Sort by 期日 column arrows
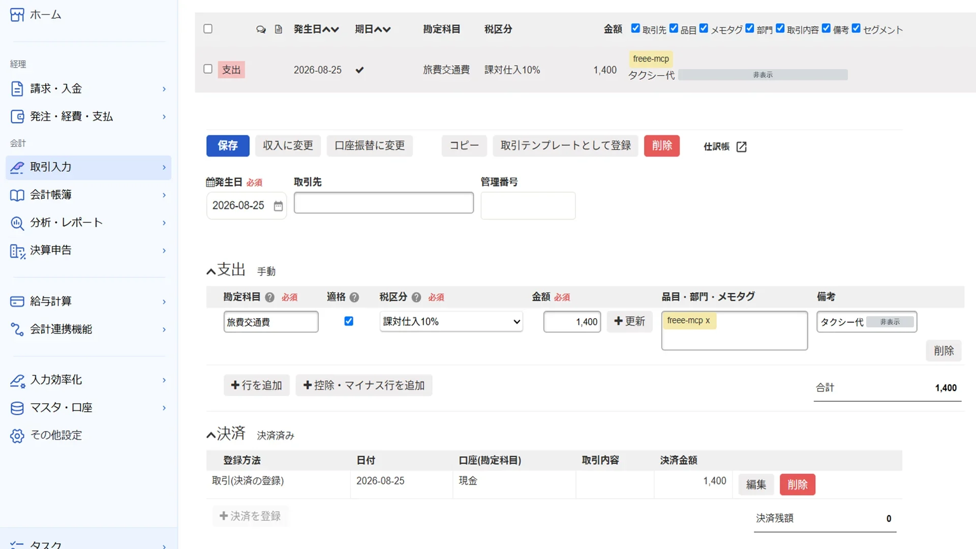The image size is (976, 549). (x=383, y=29)
